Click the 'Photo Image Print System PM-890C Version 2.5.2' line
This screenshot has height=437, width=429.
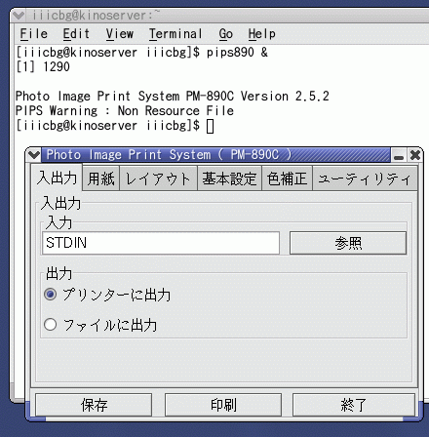tap(173, 97)
